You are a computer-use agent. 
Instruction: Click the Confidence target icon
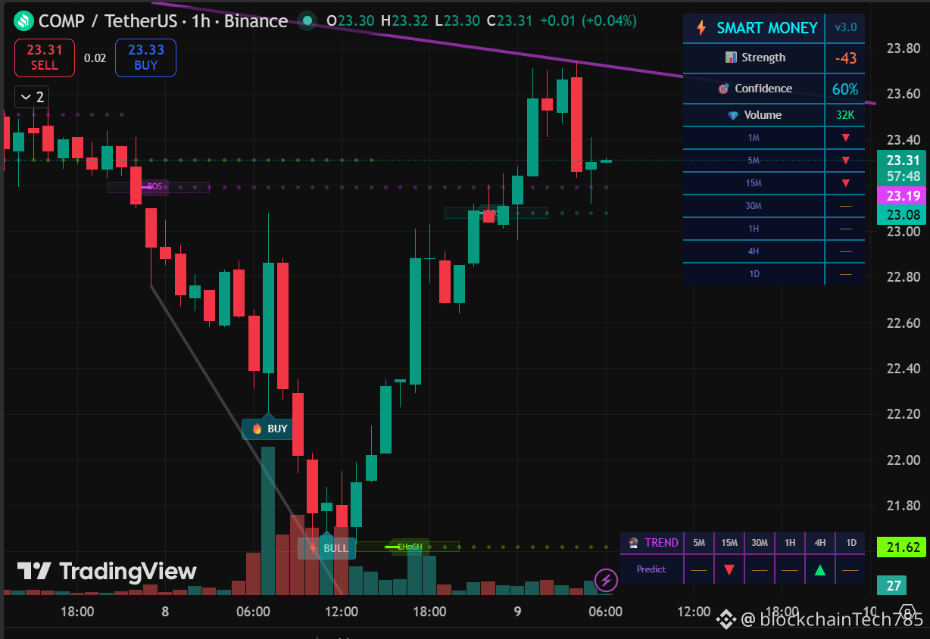point(724,89)
